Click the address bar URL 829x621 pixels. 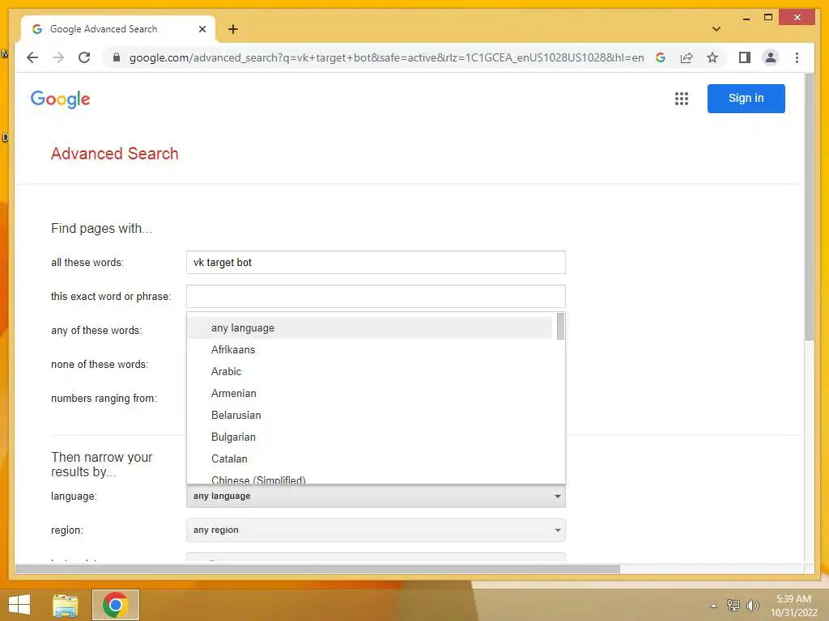click(x=386, y=57)
